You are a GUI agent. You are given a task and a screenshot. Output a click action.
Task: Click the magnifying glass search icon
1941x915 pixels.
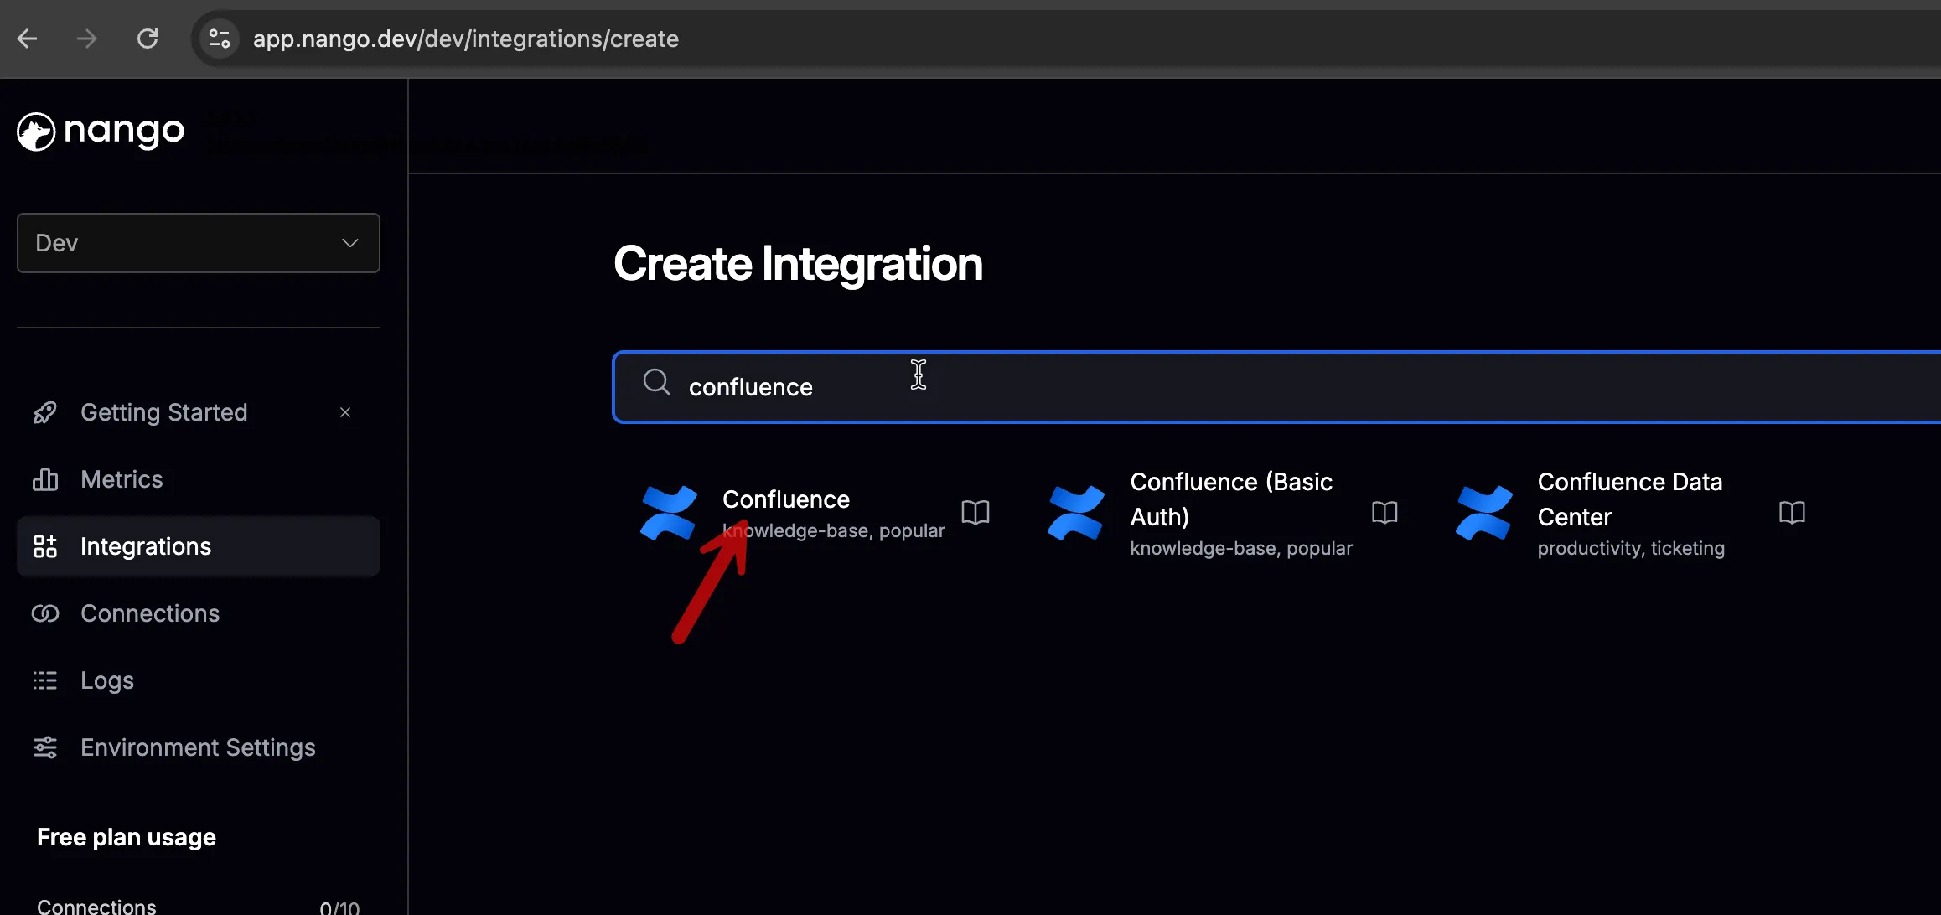pyautogui.click(x=656, y=383)
